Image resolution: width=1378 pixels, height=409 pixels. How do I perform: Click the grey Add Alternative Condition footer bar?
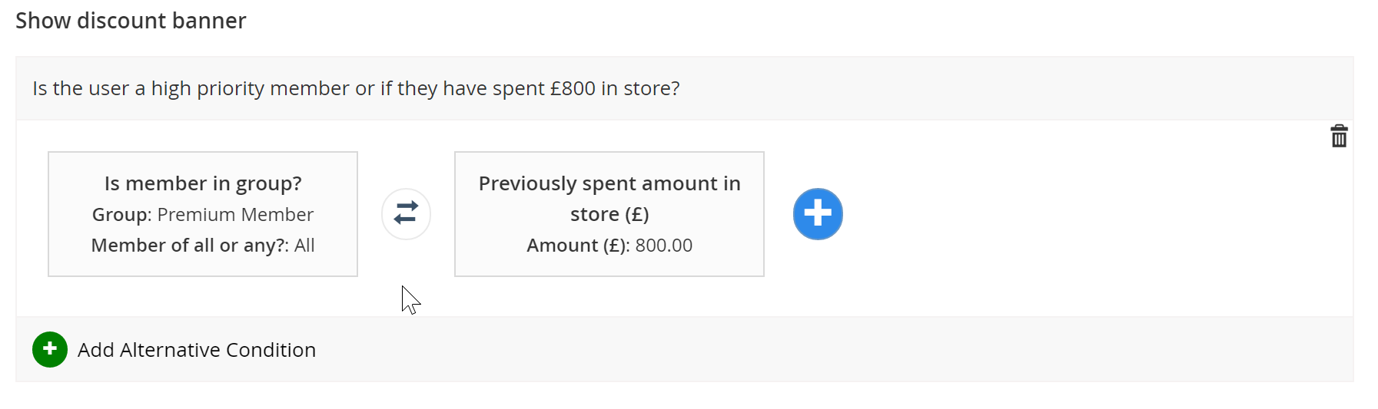point(685,349)
